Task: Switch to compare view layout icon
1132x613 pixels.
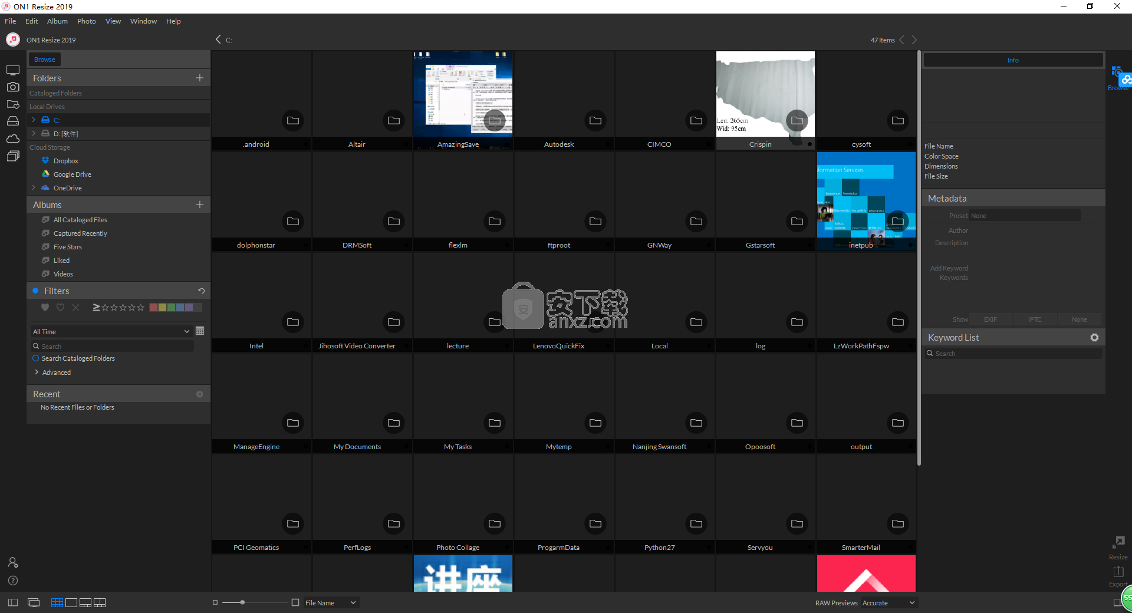Action: [100, 602]
